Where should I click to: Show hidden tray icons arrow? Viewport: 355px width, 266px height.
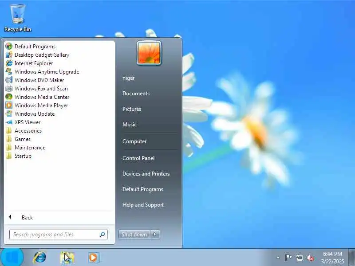click(278, 258)
